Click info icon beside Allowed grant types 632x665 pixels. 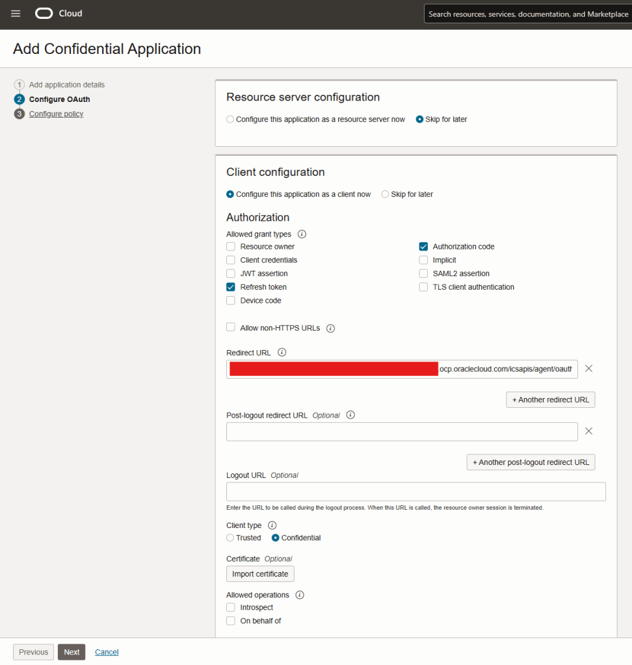302,234
